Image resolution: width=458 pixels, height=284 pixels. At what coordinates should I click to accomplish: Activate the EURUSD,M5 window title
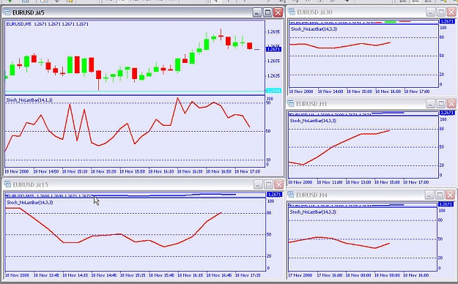tap(29, 13)
